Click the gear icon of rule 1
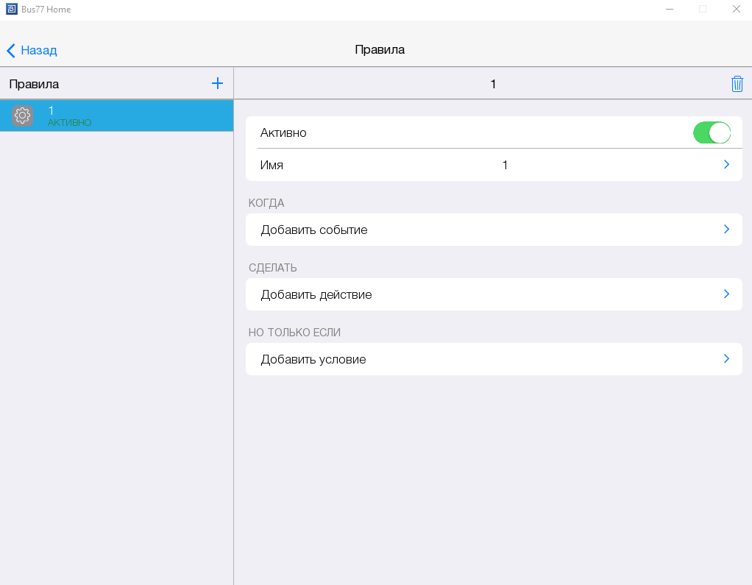 click(23, 116)
